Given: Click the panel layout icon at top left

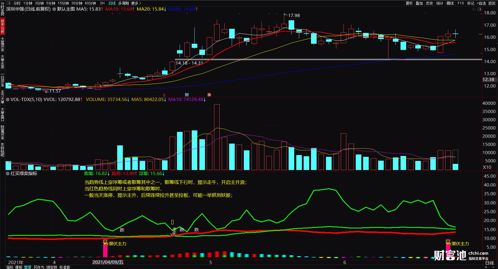Looking at the screenshot, I should [9, 3].
